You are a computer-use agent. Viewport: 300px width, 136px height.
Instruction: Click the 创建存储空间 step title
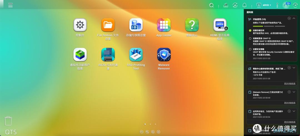point(259,31)
